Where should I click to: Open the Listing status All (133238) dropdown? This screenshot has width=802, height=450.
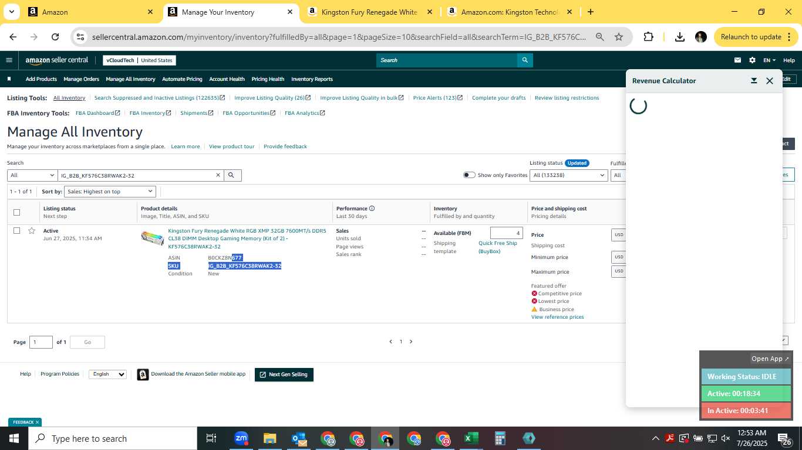click(x=568, y=175)
